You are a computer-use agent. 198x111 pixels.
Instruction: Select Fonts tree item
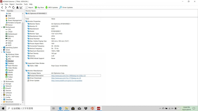10,79
